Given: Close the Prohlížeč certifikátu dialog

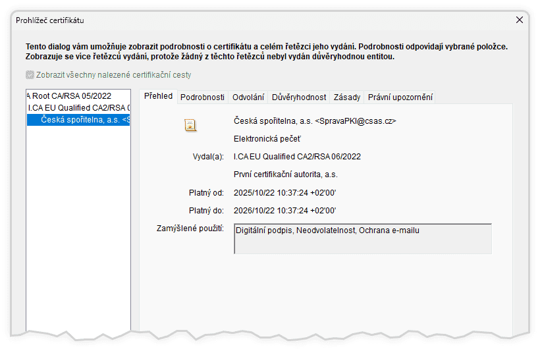Looking at the screenshot, I should click(x=520, y=20).
